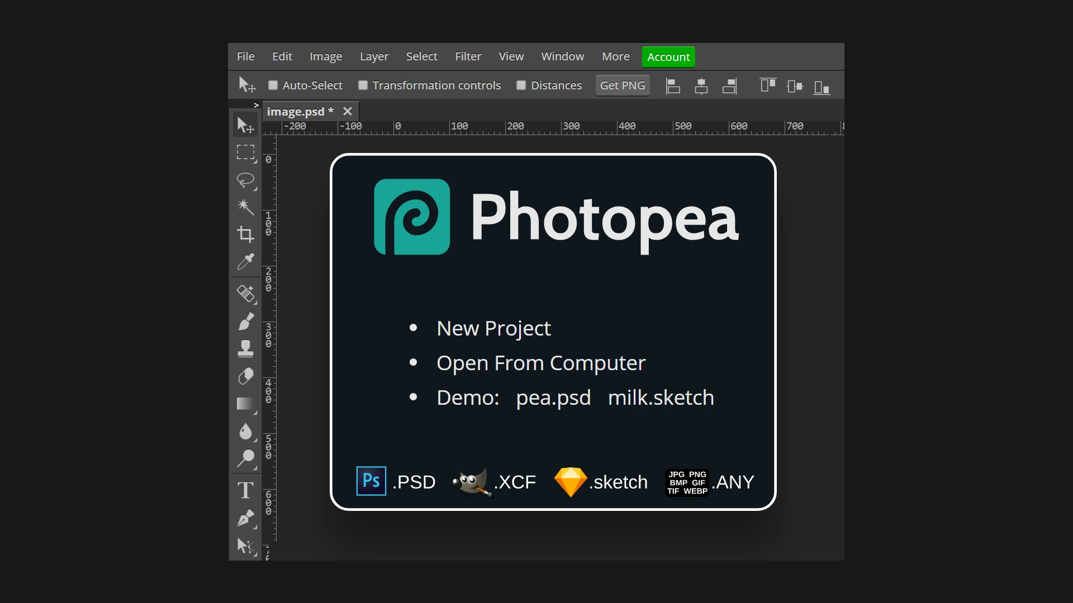
Task: Activate the Type tool
Action: [x=245, y=491]
